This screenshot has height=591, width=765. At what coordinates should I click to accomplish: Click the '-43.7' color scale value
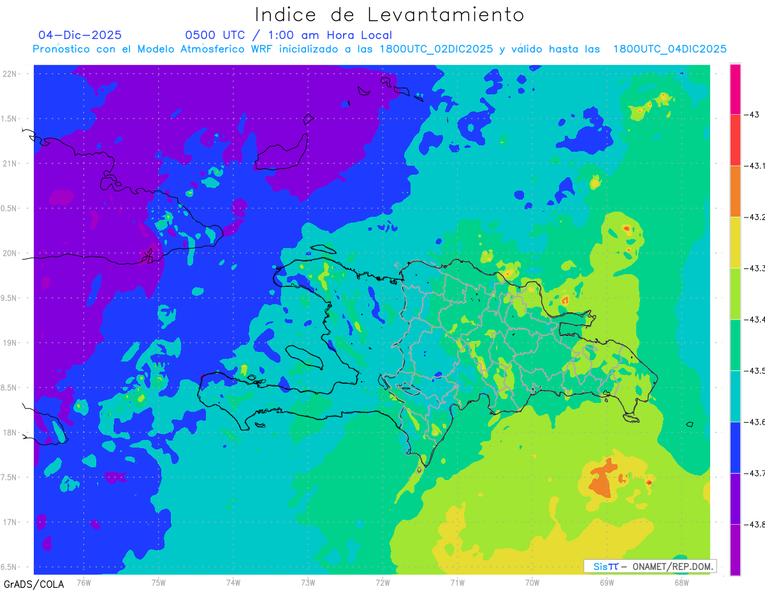(755, 473)
